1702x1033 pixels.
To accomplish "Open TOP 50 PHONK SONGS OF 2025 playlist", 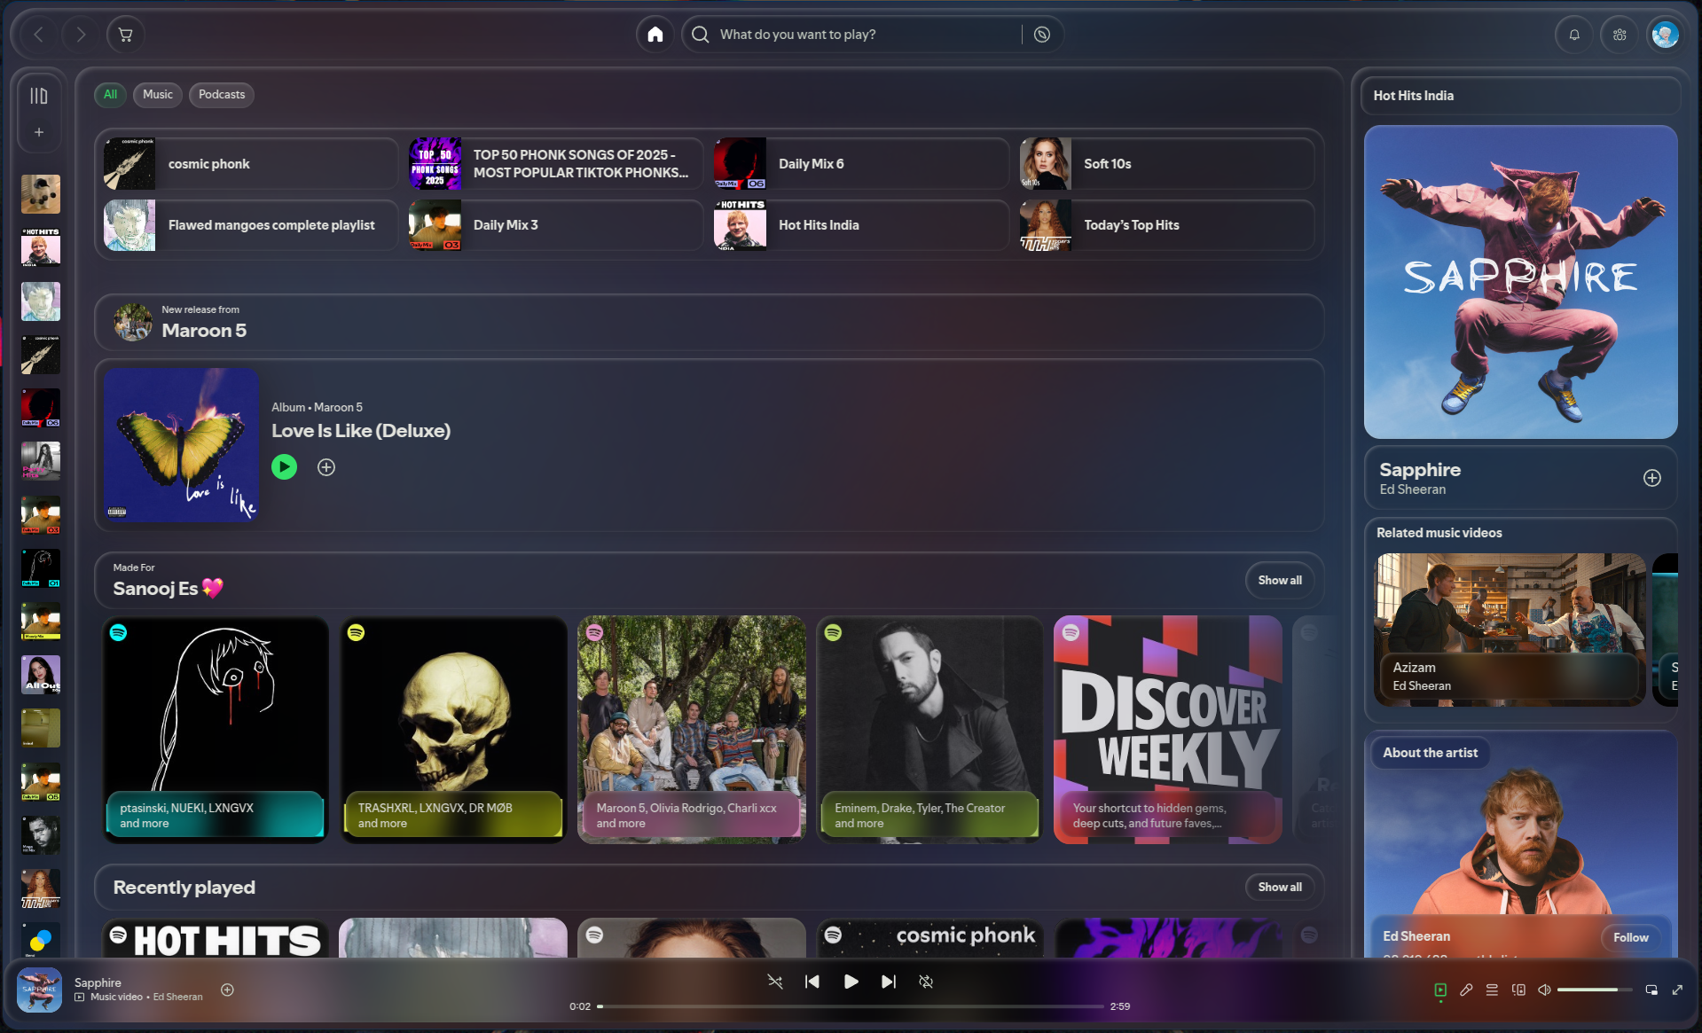I will tap(555, 163).
